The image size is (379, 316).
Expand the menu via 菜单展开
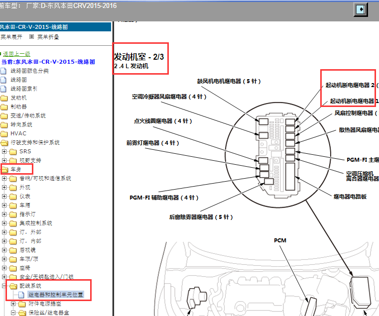coord(11,37)
